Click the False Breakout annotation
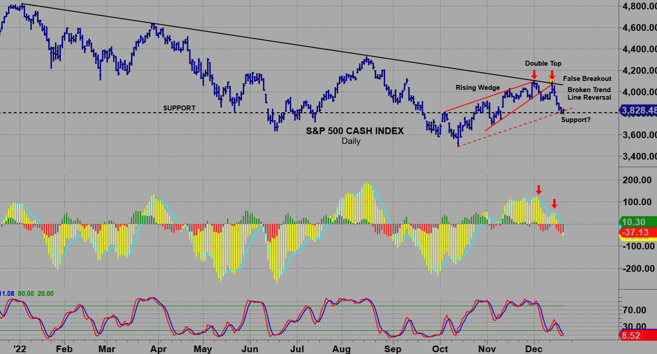Image resolution: width=657 pixels, height=354 pixels. tap(587, 79)
